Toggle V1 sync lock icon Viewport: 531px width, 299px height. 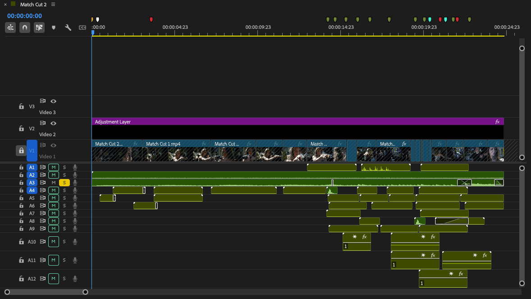[x=43, y=145]
